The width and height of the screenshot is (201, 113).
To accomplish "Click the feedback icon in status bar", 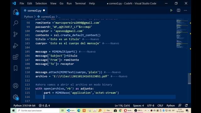I will coord(180,105).
